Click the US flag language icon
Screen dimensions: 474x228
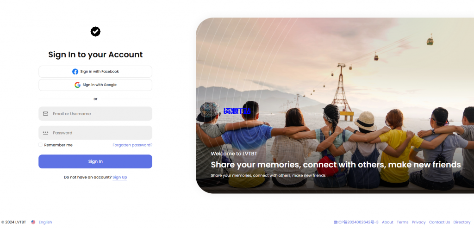pyautogui.click(x=33, y=222)
